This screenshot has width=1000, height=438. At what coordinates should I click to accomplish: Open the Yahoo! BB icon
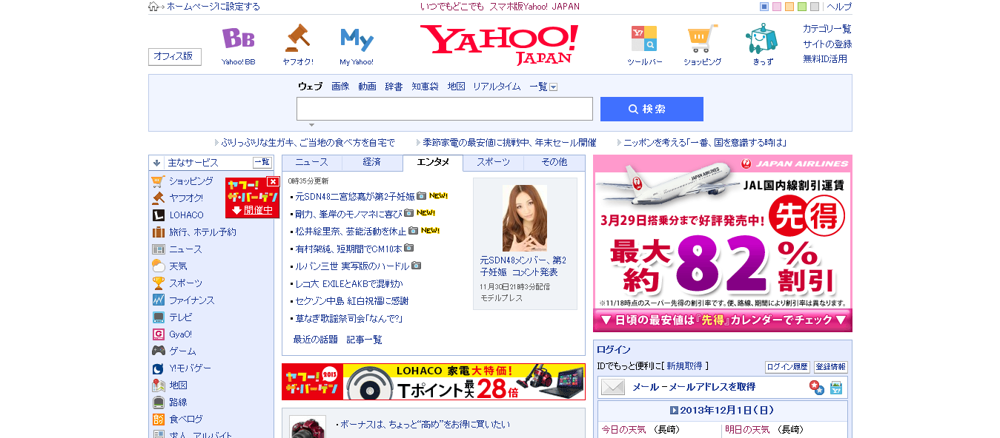point(238,38)
